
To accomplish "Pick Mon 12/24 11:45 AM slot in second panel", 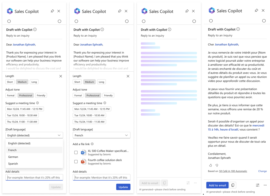I will (x=92, y=109).
